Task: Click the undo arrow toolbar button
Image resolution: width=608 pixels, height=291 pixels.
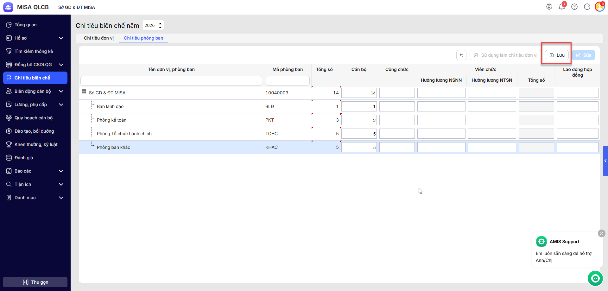Action: click(x=461, y=55)
